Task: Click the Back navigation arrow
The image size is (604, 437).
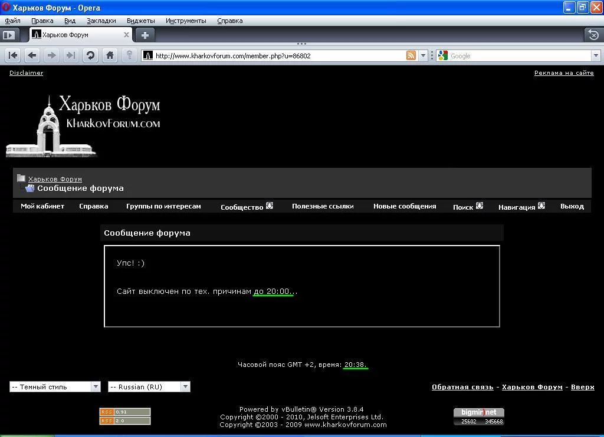Action: (32, 55)
